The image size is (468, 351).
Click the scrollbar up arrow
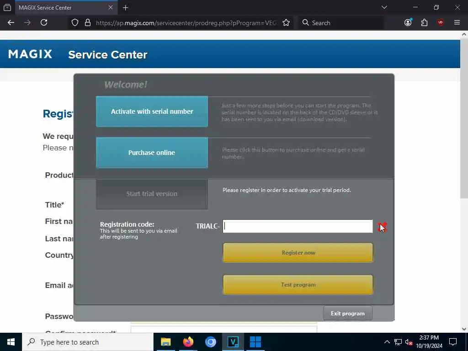click(464, 35)
